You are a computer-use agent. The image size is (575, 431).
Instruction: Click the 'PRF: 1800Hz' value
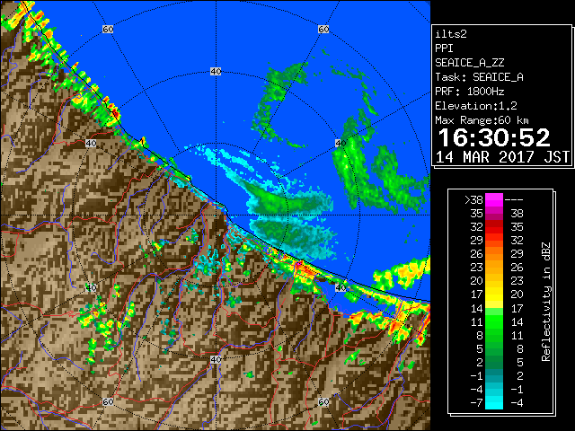tap(470, 92)
